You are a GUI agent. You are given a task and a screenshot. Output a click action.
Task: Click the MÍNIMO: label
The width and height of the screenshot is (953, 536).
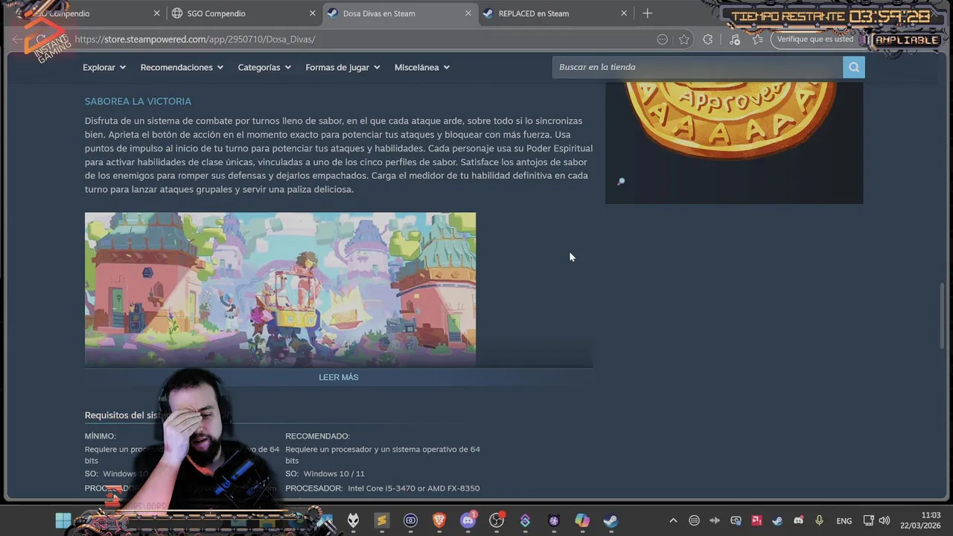tap(101, 436)
